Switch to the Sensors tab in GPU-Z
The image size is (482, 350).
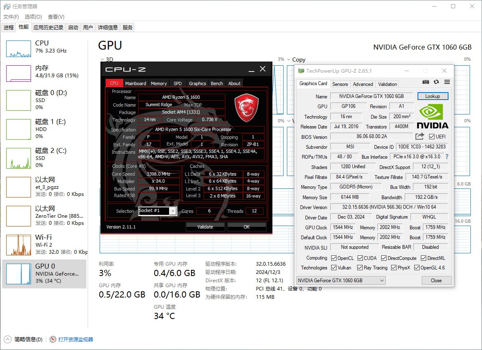tap(340, 84)
